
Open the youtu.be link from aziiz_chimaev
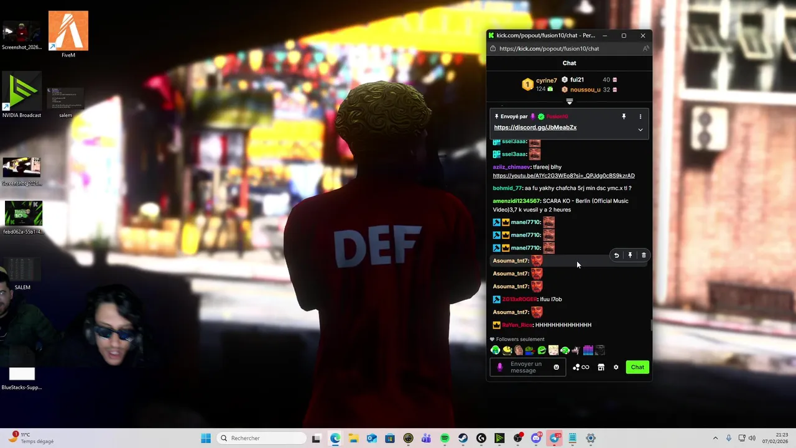(x=564, y=176)
